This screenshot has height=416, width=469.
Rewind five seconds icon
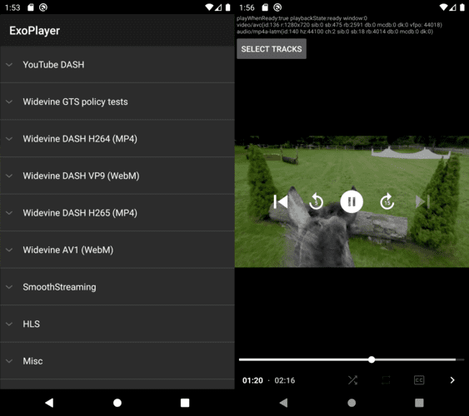point(317,201)
